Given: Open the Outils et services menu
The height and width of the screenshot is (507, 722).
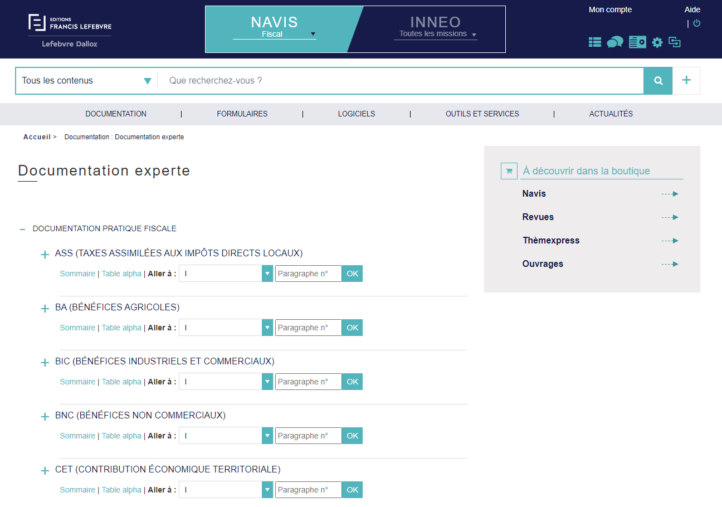Looking at the screenshot, I should (x=482, y=114).
